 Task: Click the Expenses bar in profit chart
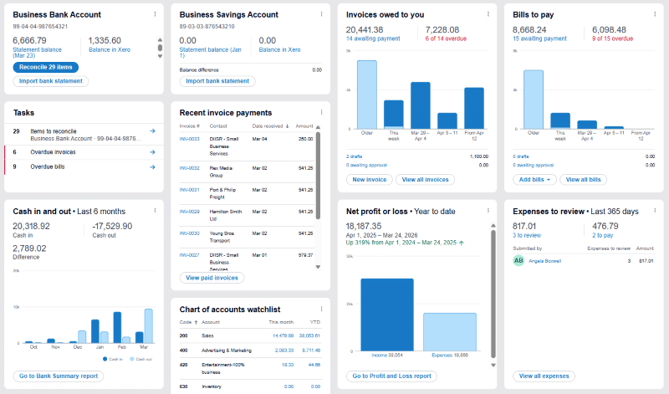point(450,332)
